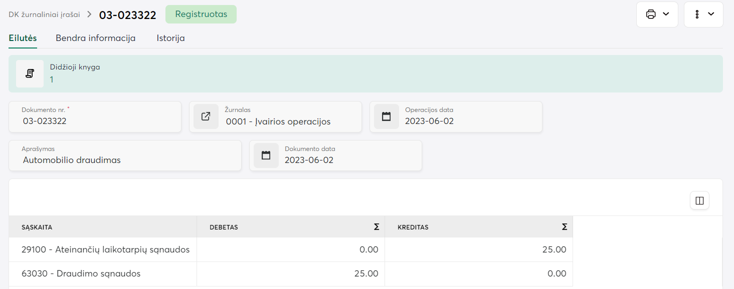Click sum symbol in Kreditas column

pos(565,227)
